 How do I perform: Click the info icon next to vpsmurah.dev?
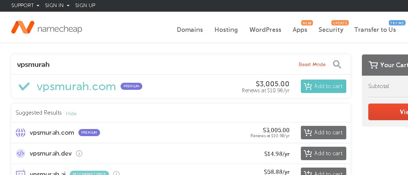point(79,153)
